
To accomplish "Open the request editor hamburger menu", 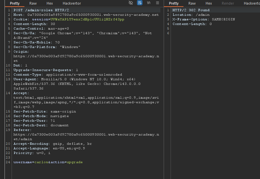I will point(157,3).
